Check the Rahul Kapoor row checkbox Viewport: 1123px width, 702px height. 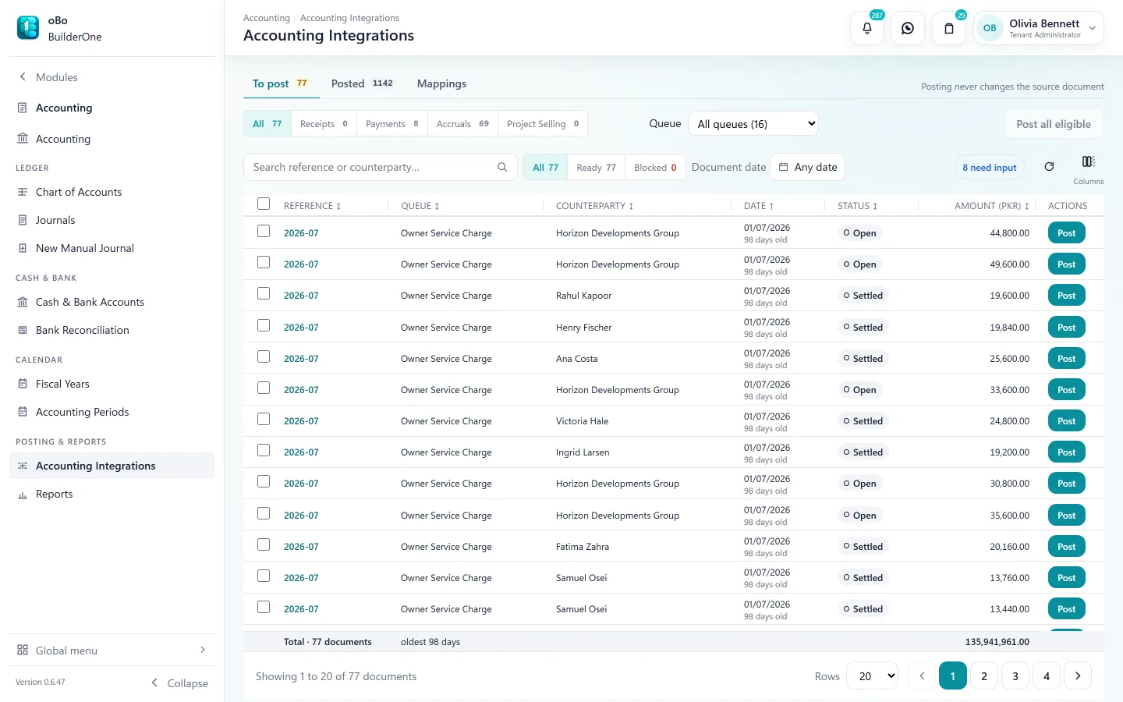[264, 293]
